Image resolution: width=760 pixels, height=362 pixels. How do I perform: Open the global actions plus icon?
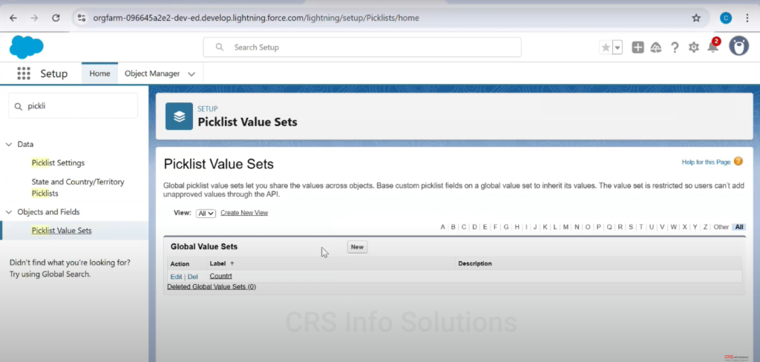coord(638,47)
